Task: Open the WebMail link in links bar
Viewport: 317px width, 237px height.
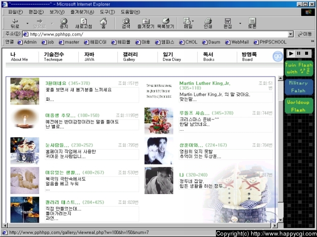Action: 237,42
